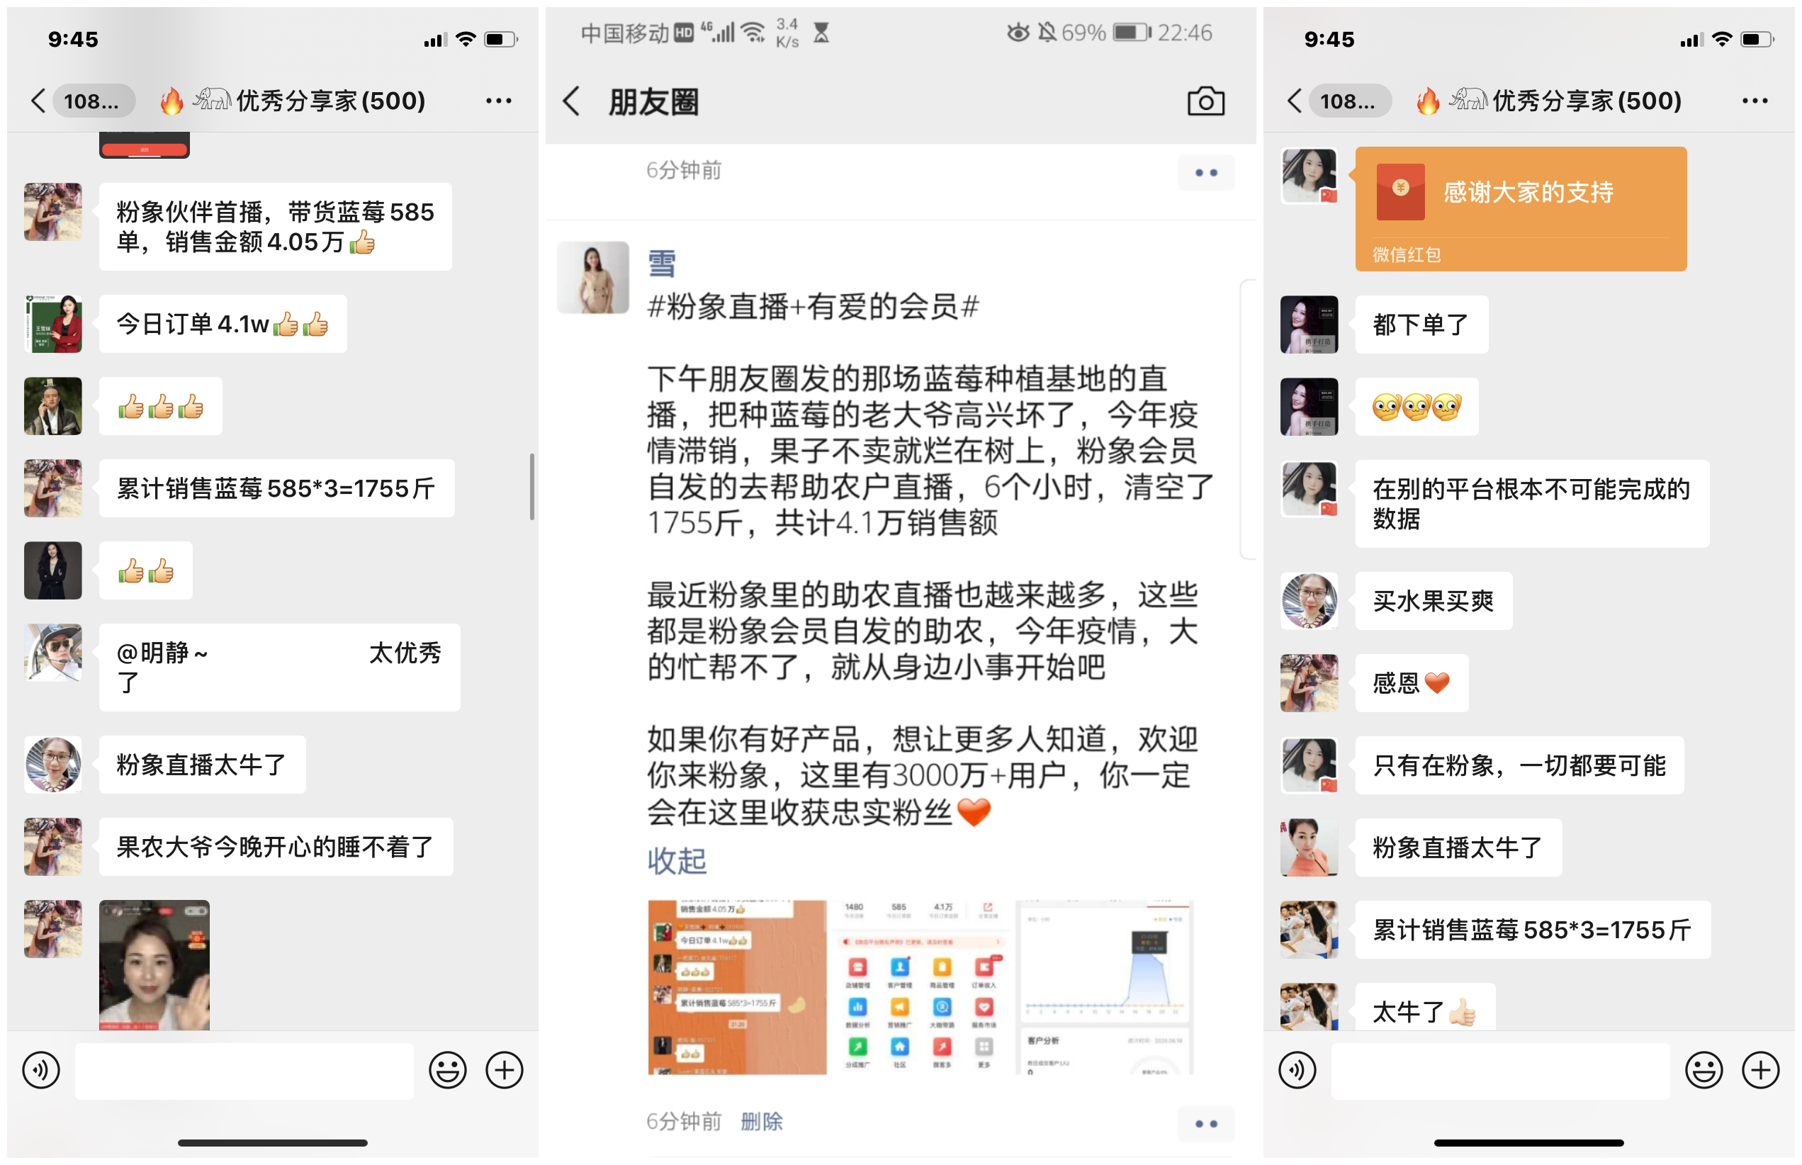The image size is (1802, 1165).
Task: Tap left chat title 优秀分享家(500)
Action: click(293, 101)
